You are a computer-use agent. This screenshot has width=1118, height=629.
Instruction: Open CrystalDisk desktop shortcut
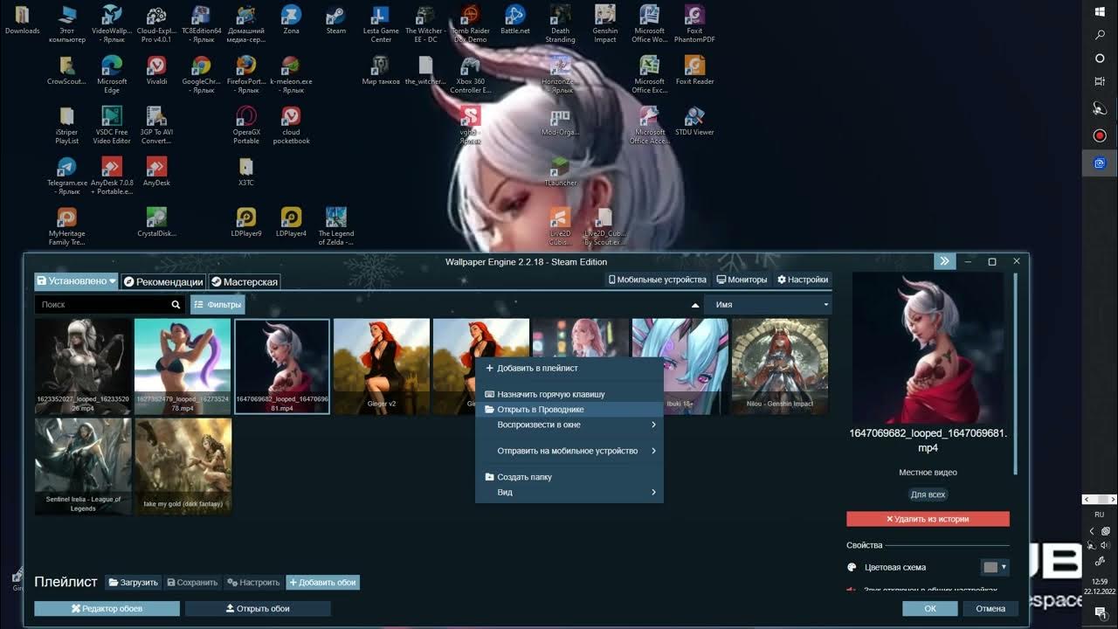coord(156,222)
